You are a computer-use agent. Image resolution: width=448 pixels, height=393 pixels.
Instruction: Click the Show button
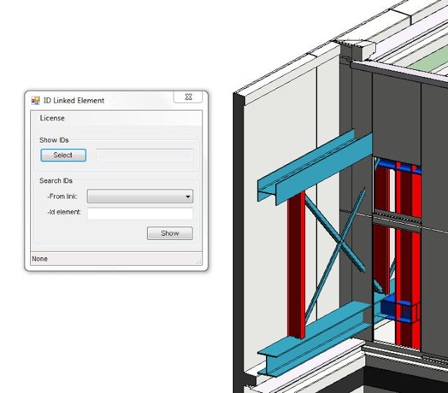click(169, 233)
